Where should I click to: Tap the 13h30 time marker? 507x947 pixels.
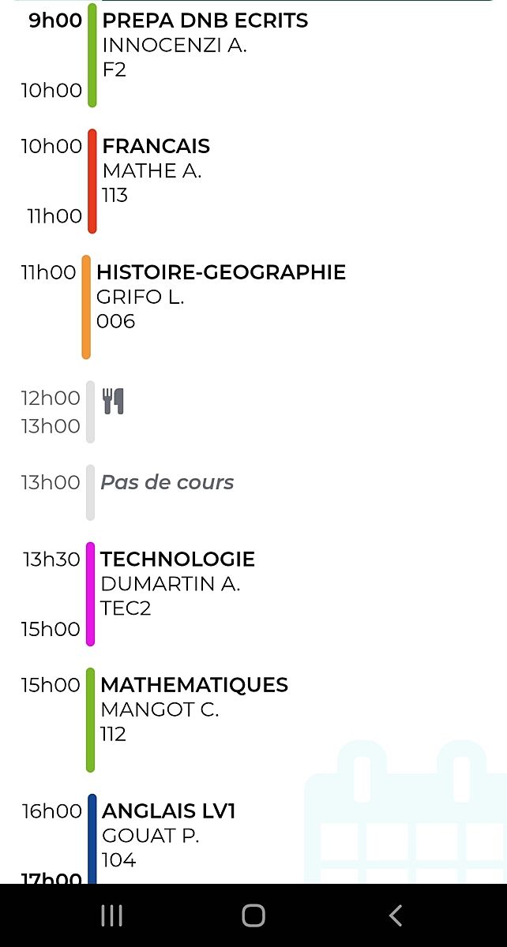pyautogui.click(x=52, y=560)
